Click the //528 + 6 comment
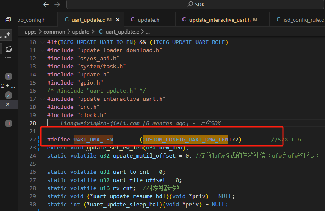The image size is (325, 211). [x=286, y=140]
